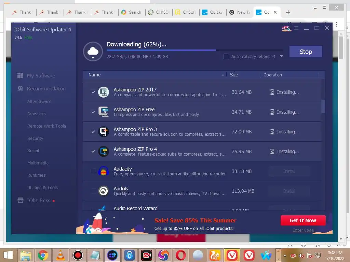Select Runtimes category
This screenshot has width=350, height=262.
coord(36,175)
